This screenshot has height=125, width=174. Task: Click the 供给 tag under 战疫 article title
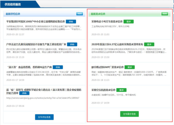24,93
